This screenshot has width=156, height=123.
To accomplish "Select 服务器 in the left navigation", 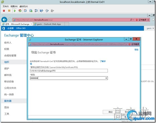I will point(8,101).
